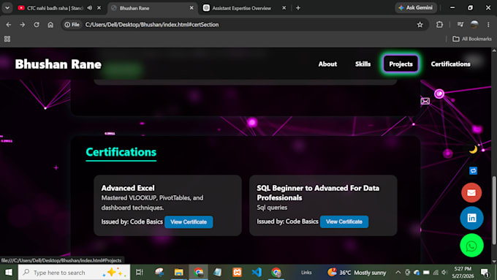Open Certifications in the navigation bar
The width and height of the screenshot is (497, 280).
pos(450,64)
